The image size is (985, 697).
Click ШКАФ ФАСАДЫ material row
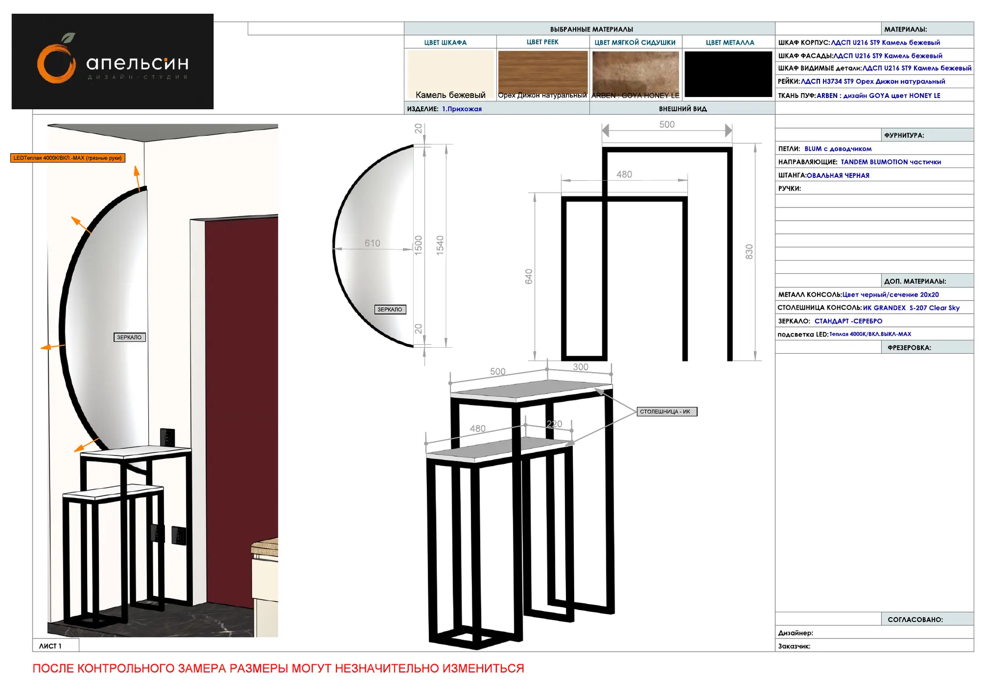click(874, 55)
